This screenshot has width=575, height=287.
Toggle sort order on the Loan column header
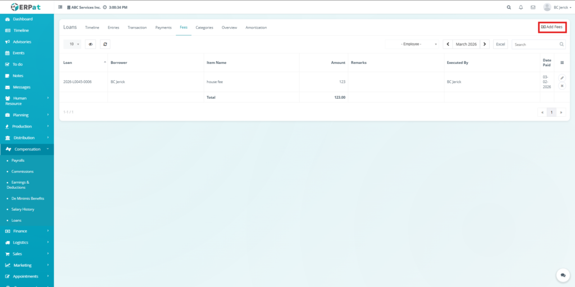105,62
